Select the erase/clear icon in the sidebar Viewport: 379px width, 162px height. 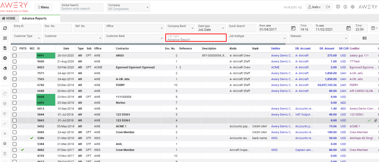(x=5, y=68)
